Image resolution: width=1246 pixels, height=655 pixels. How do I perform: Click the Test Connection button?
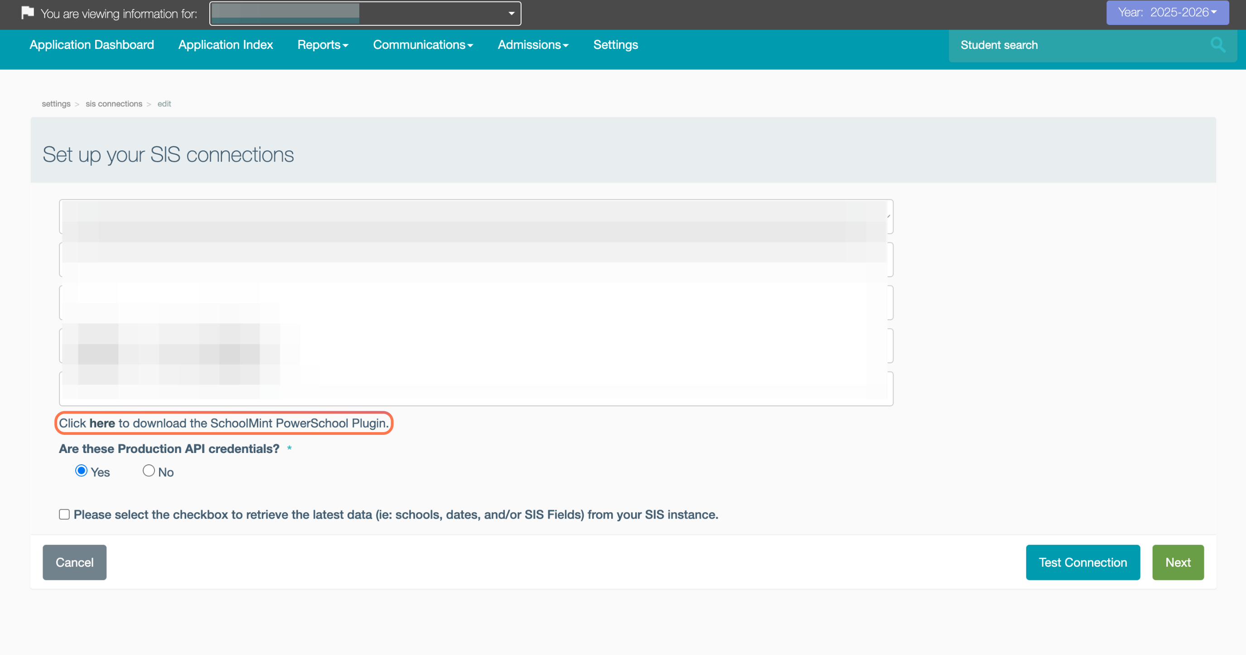point(1082,562)
